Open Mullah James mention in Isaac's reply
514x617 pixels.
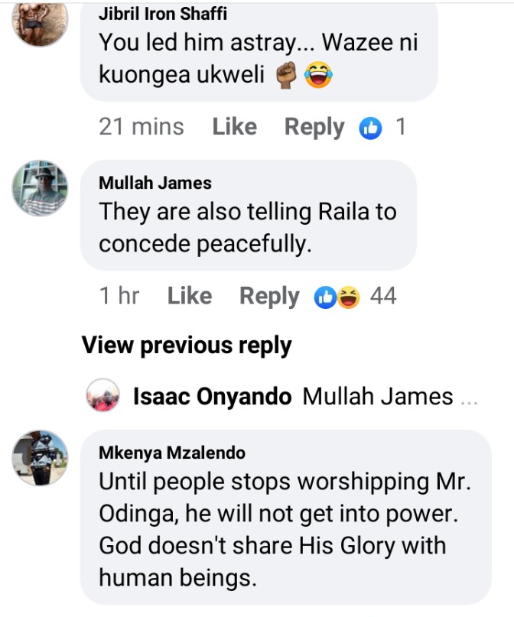[x=378, y=396]
